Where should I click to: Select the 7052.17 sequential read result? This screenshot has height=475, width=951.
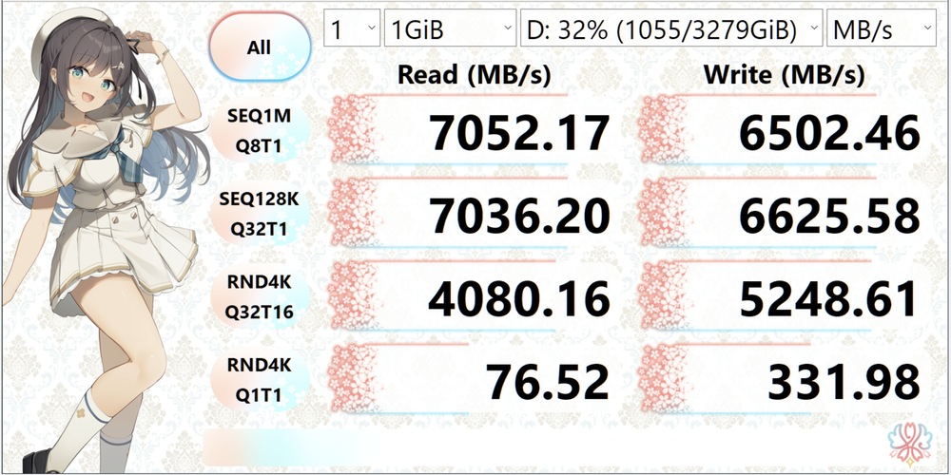518,134
